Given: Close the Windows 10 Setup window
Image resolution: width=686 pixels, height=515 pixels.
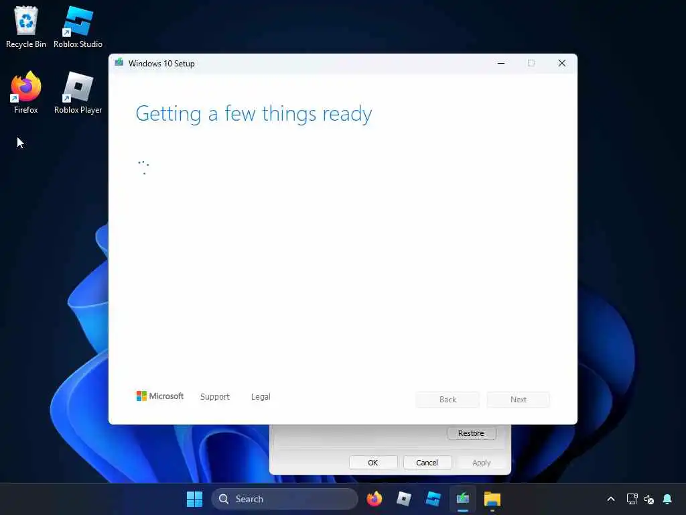Looking at the screenshot, I should pos(562,63).
